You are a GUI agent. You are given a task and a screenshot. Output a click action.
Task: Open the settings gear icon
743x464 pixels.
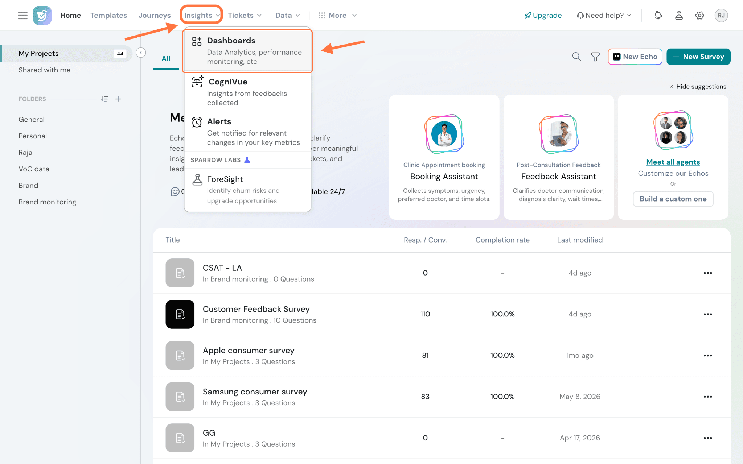[x=699, y=15]
